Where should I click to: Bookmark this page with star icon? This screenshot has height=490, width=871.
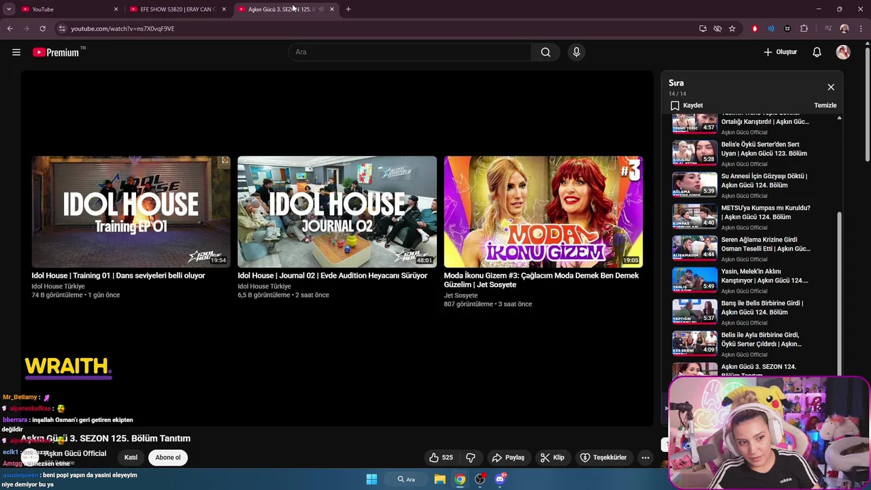point(732,29)
